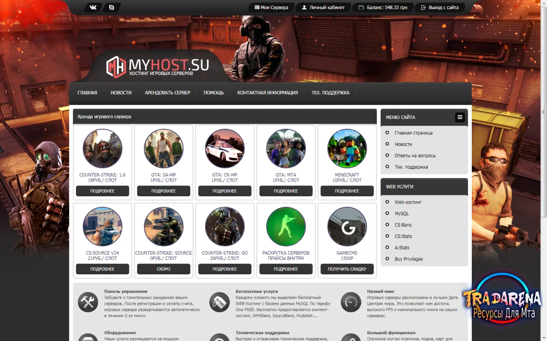
Task: Open АРЕНДОВАТЬ СЕРВЕР navigation item
Action: pos(168,92)
